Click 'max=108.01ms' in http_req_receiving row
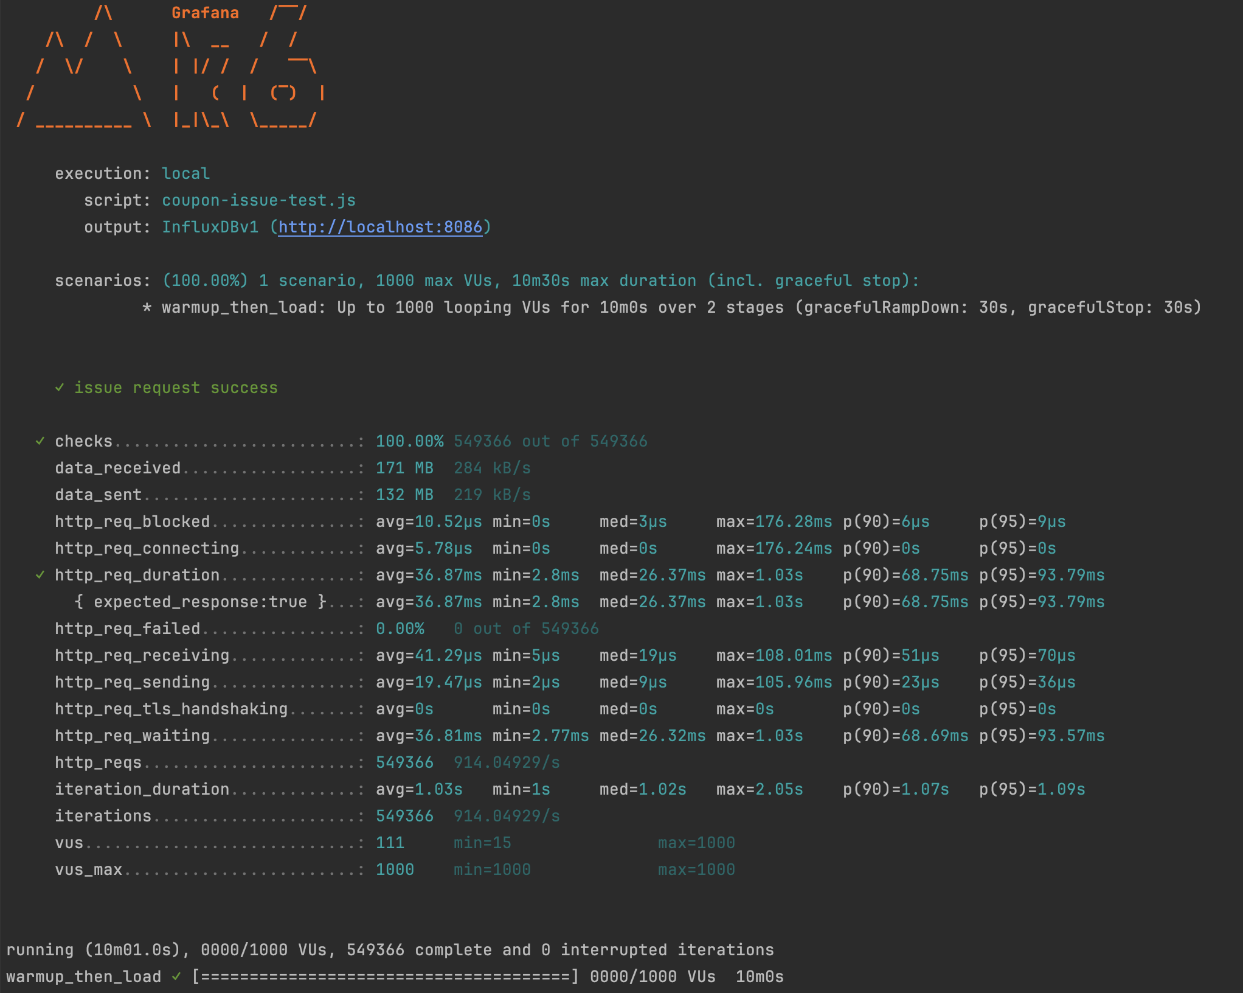This screenshot has height=993, width=1243. (x=774, y=655)
